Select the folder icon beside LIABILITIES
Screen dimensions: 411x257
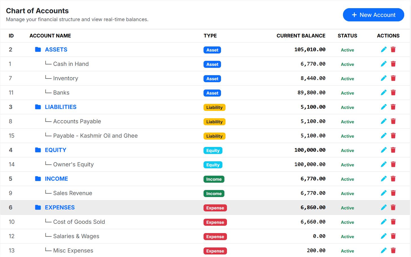click(38, 107)
